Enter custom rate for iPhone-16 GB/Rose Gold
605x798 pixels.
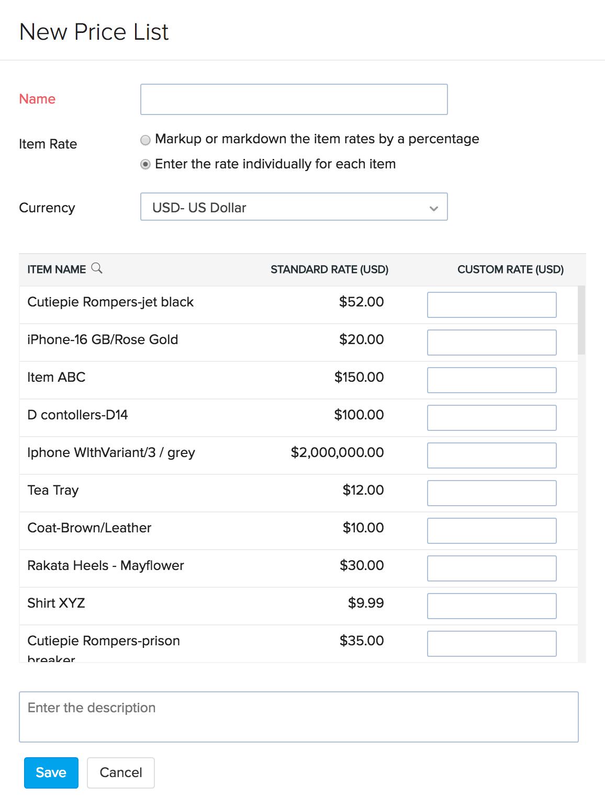(x=491, y=342)
